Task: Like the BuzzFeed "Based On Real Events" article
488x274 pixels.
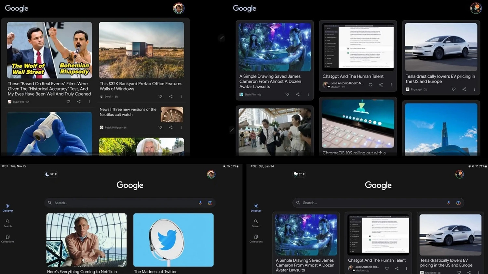Action: coord(68,102)
